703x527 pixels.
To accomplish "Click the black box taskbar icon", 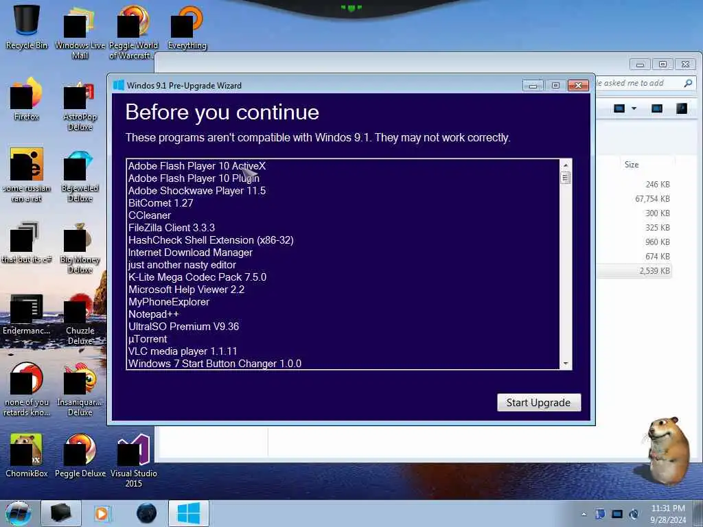I will pos(61,513).
